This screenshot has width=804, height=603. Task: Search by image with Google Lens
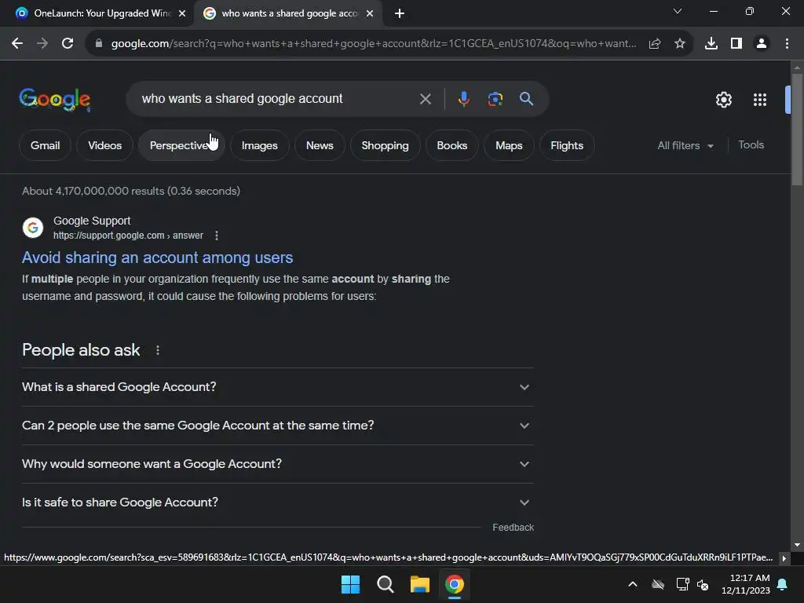click(495, 99)
